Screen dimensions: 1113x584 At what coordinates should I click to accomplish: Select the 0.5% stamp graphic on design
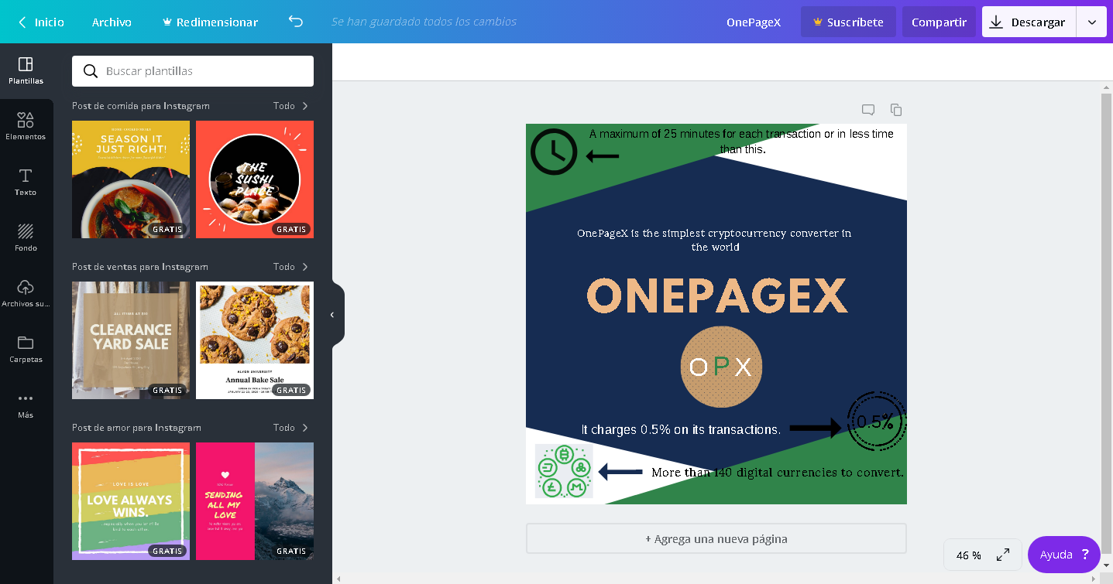876,422
